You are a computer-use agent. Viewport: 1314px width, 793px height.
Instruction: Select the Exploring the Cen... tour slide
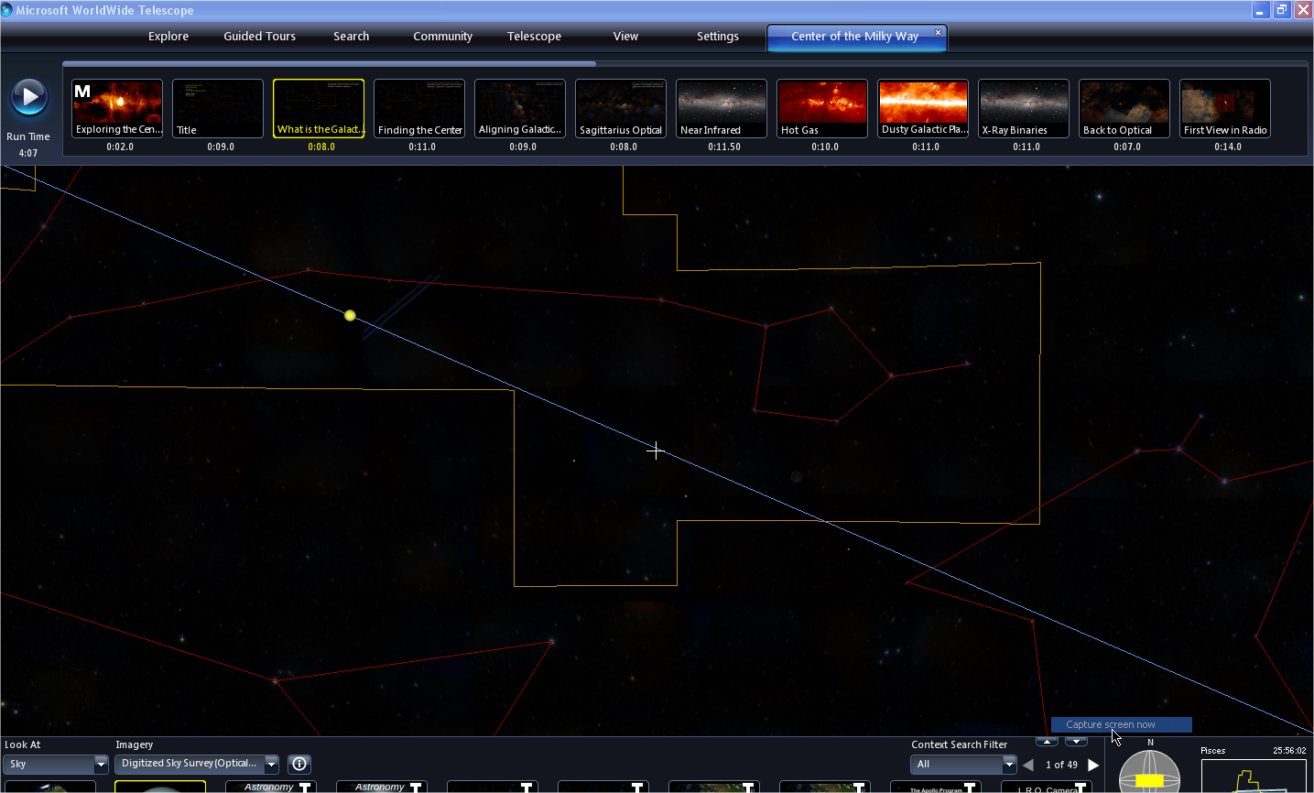point(117,108)
